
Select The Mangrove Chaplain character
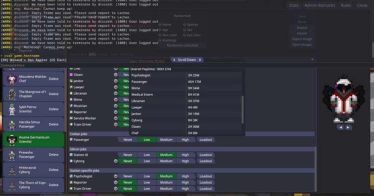[34, 94]
